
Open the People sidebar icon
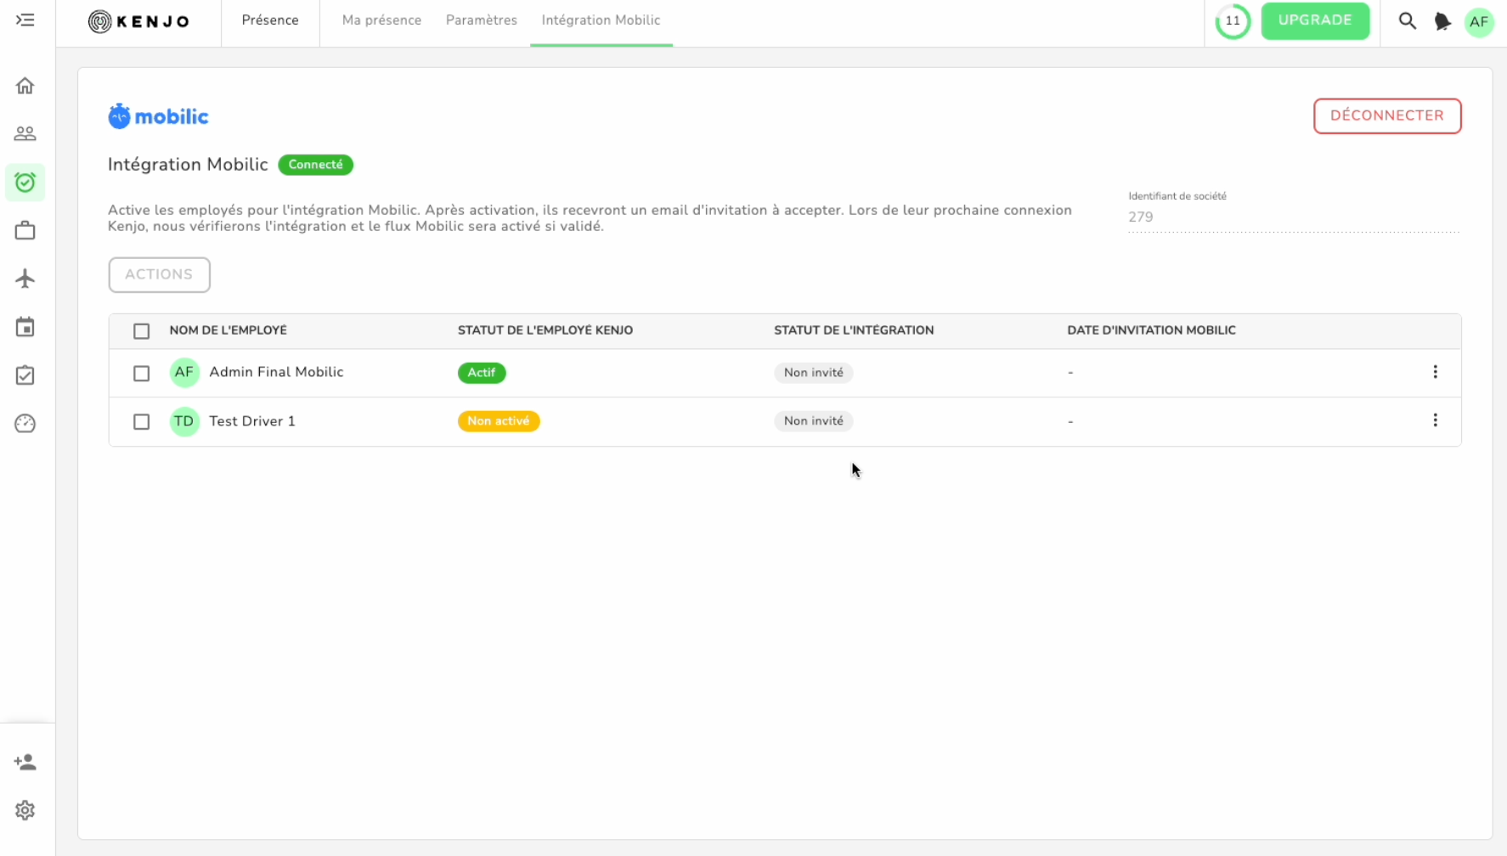coord(25,134)
